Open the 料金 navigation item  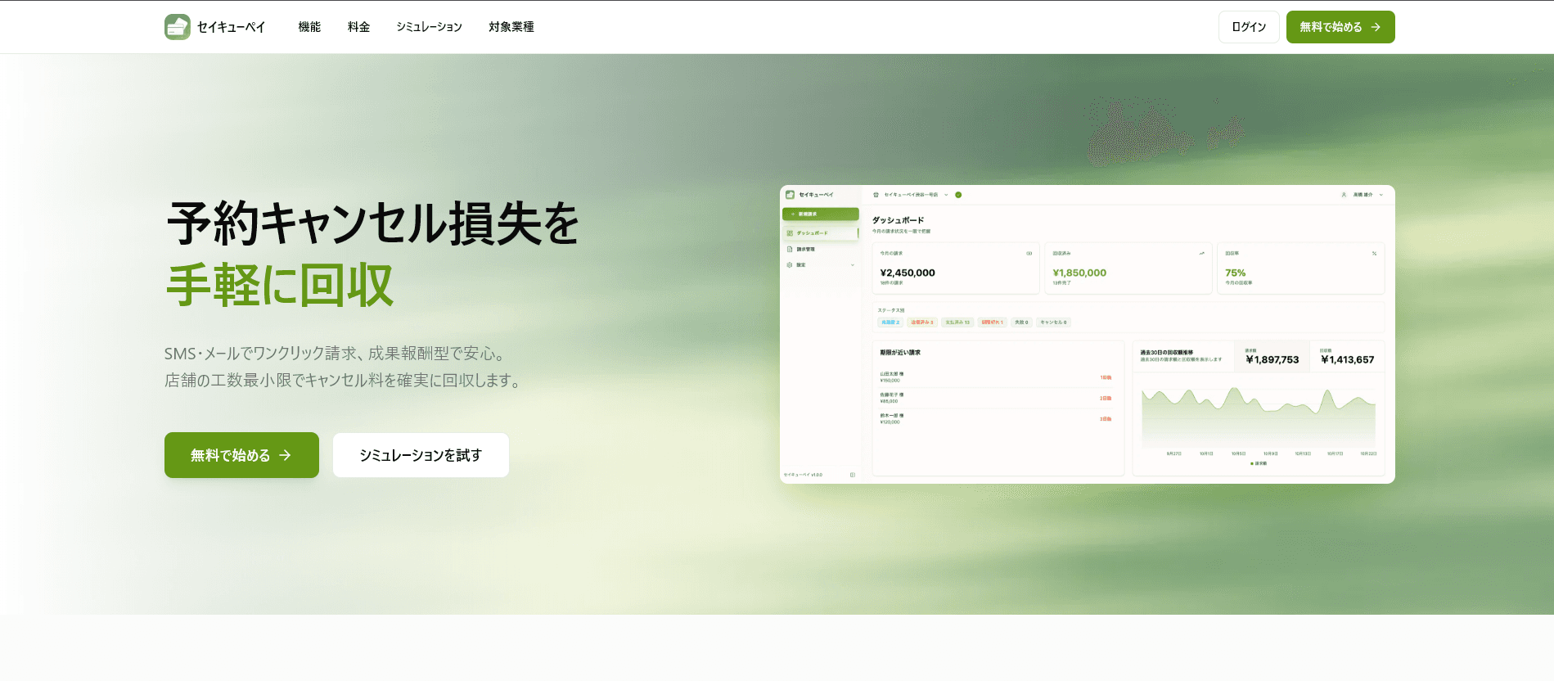tap(358, 27)
